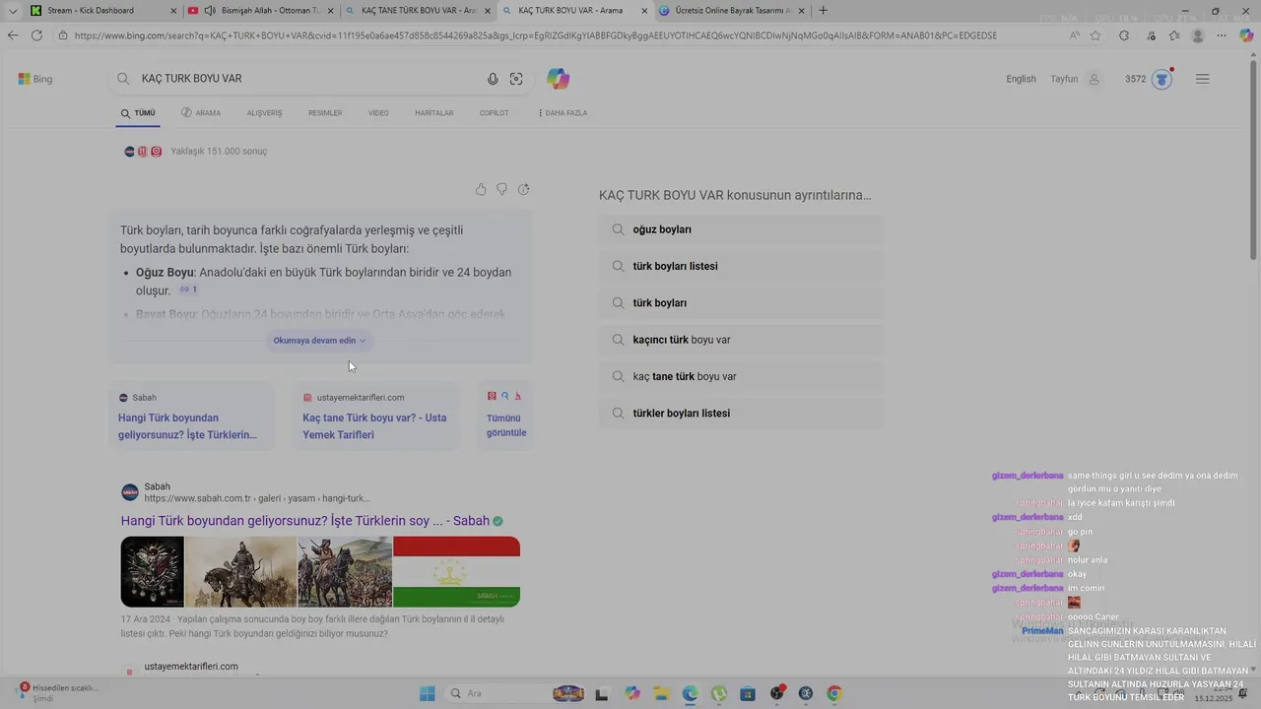Image resolution: width=1261 pixels, height=709 pixels.
Task: Select the TÜMÜ tab
Action: pos(138,113)
